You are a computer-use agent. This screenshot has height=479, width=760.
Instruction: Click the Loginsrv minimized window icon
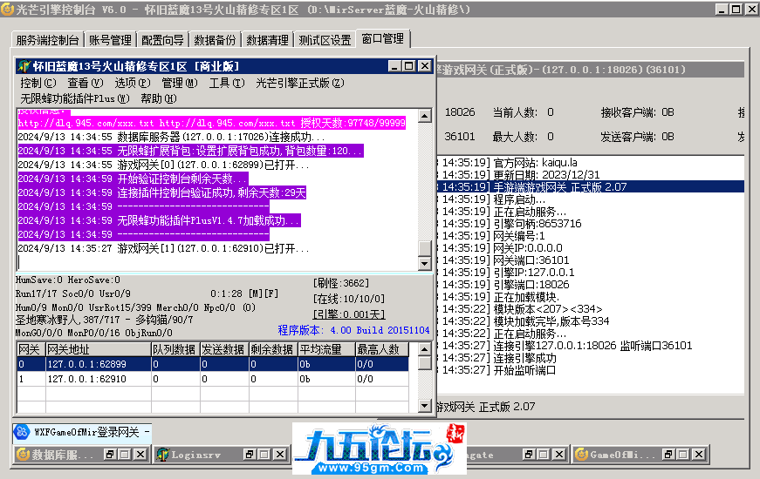click(163, 455)
